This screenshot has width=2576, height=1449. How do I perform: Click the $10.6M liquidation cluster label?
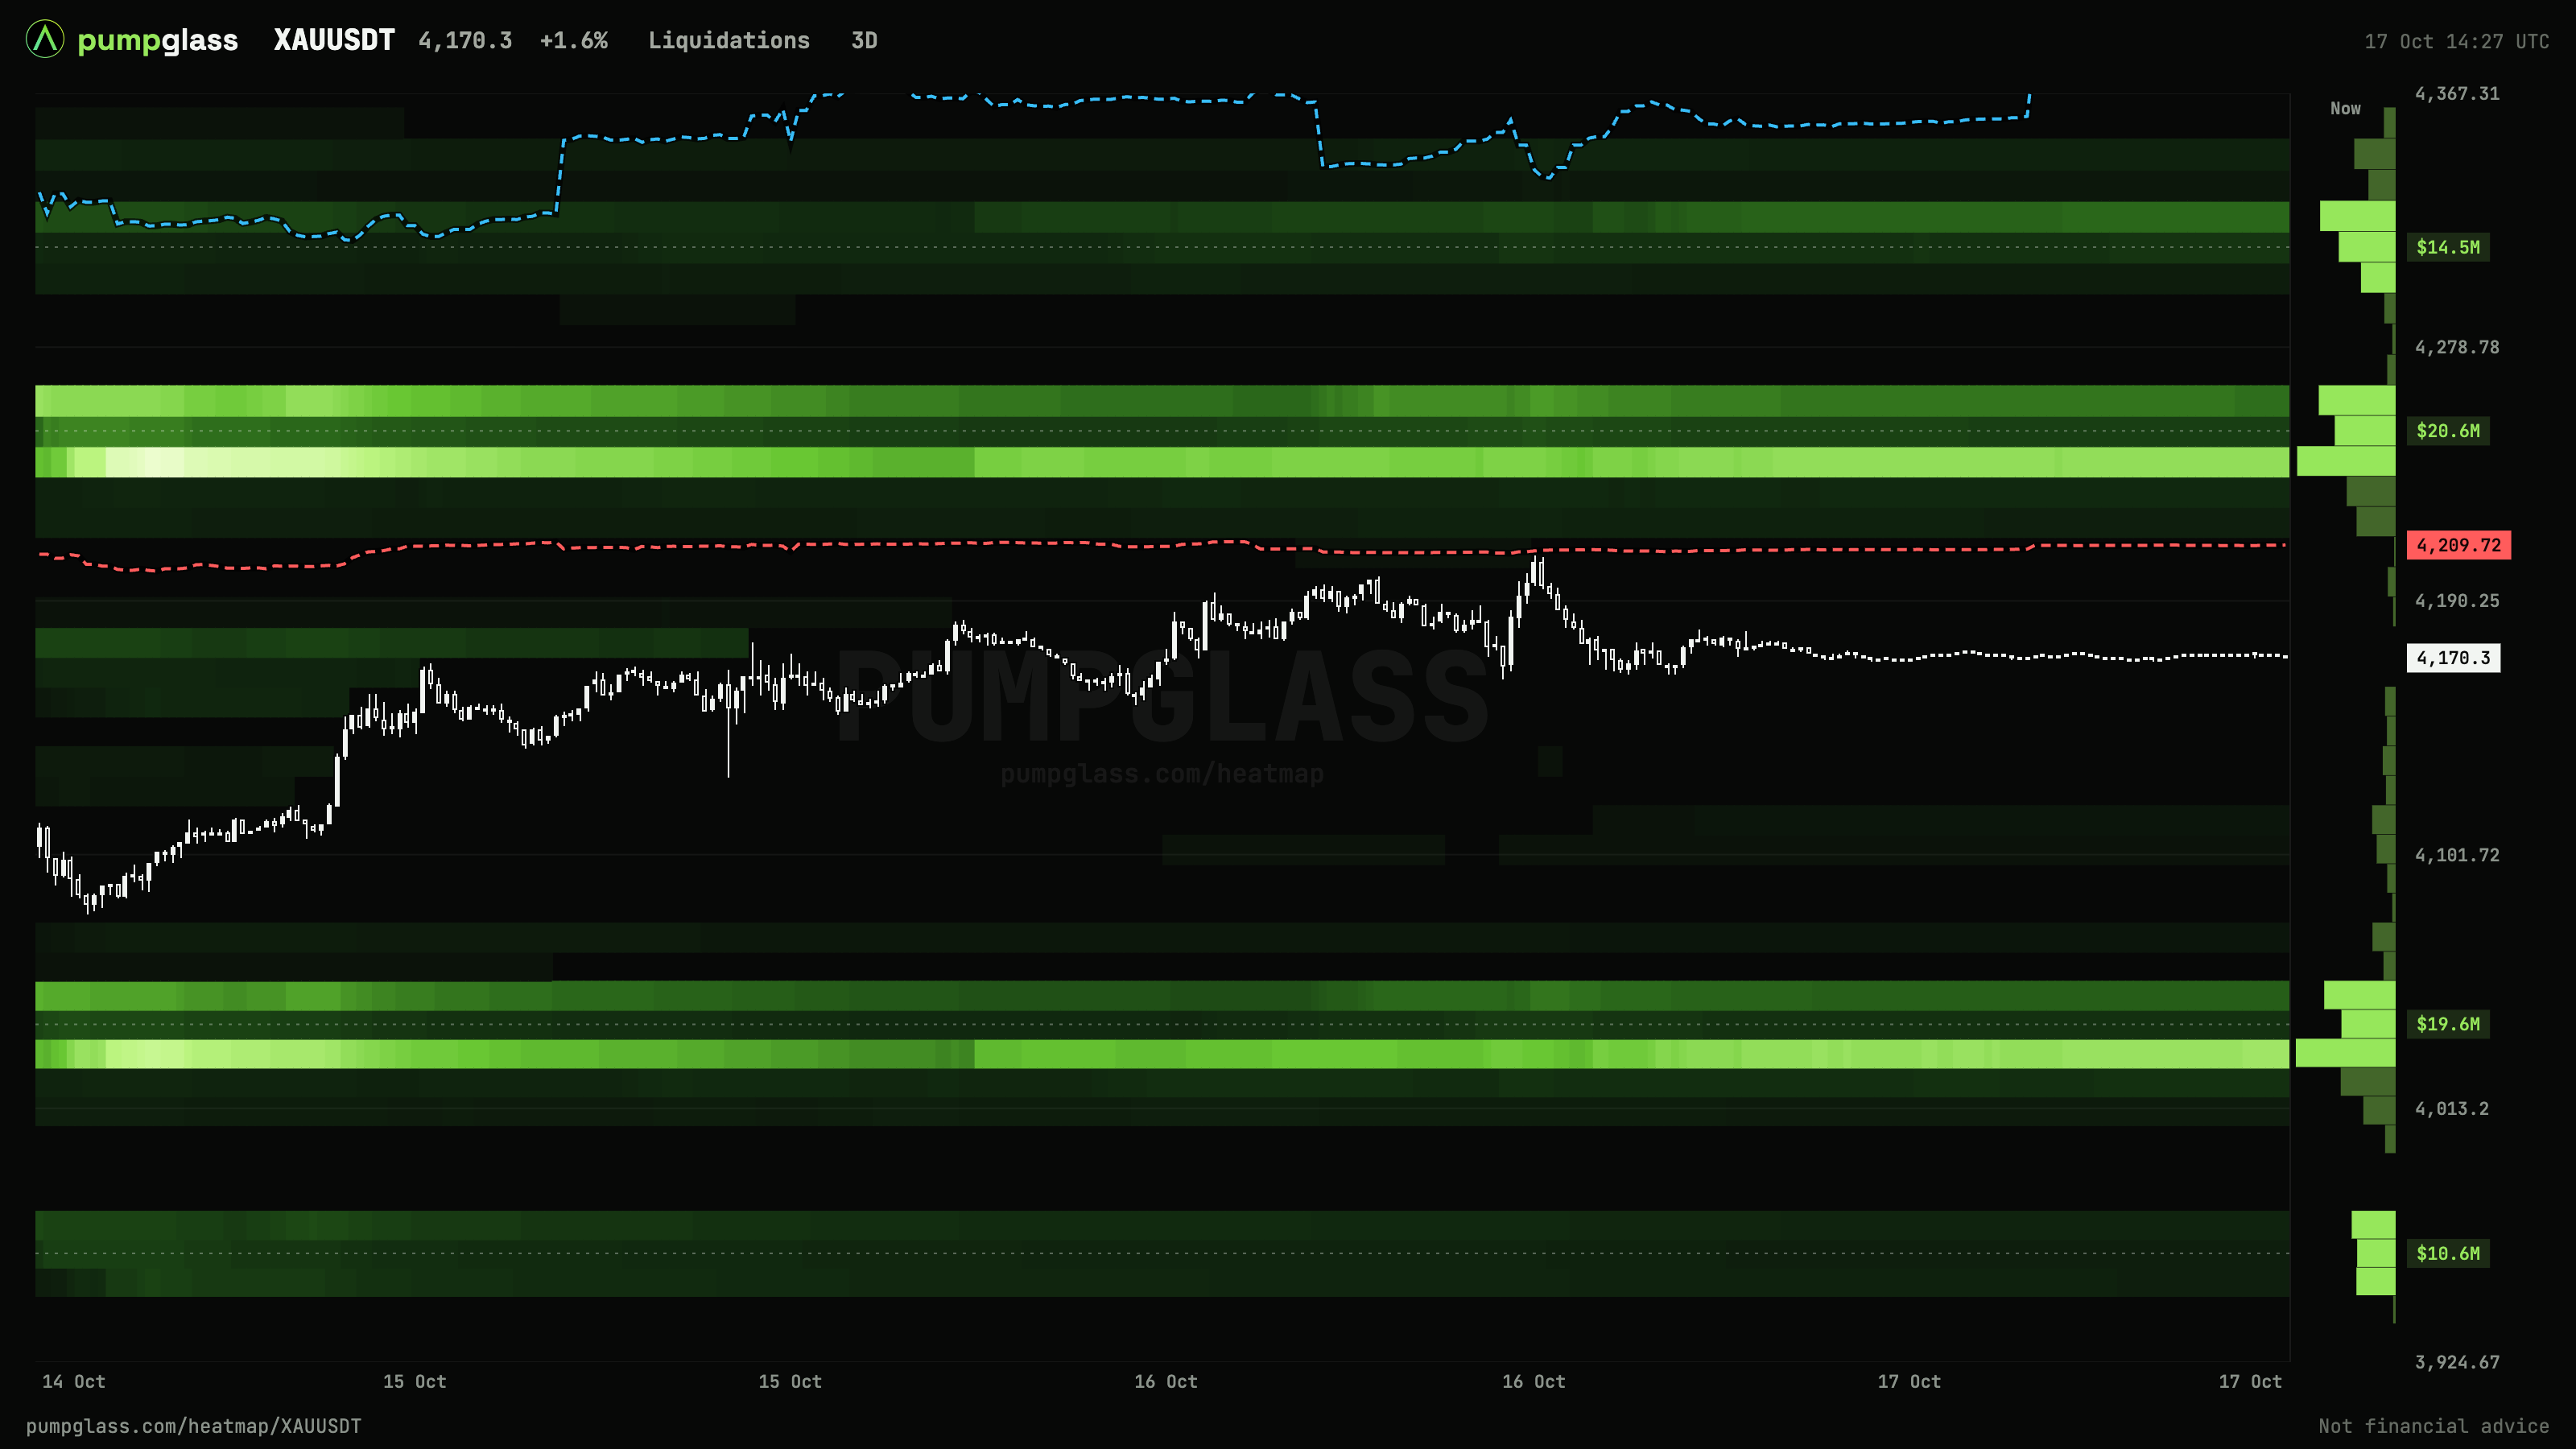[x=2448, y=1254]
